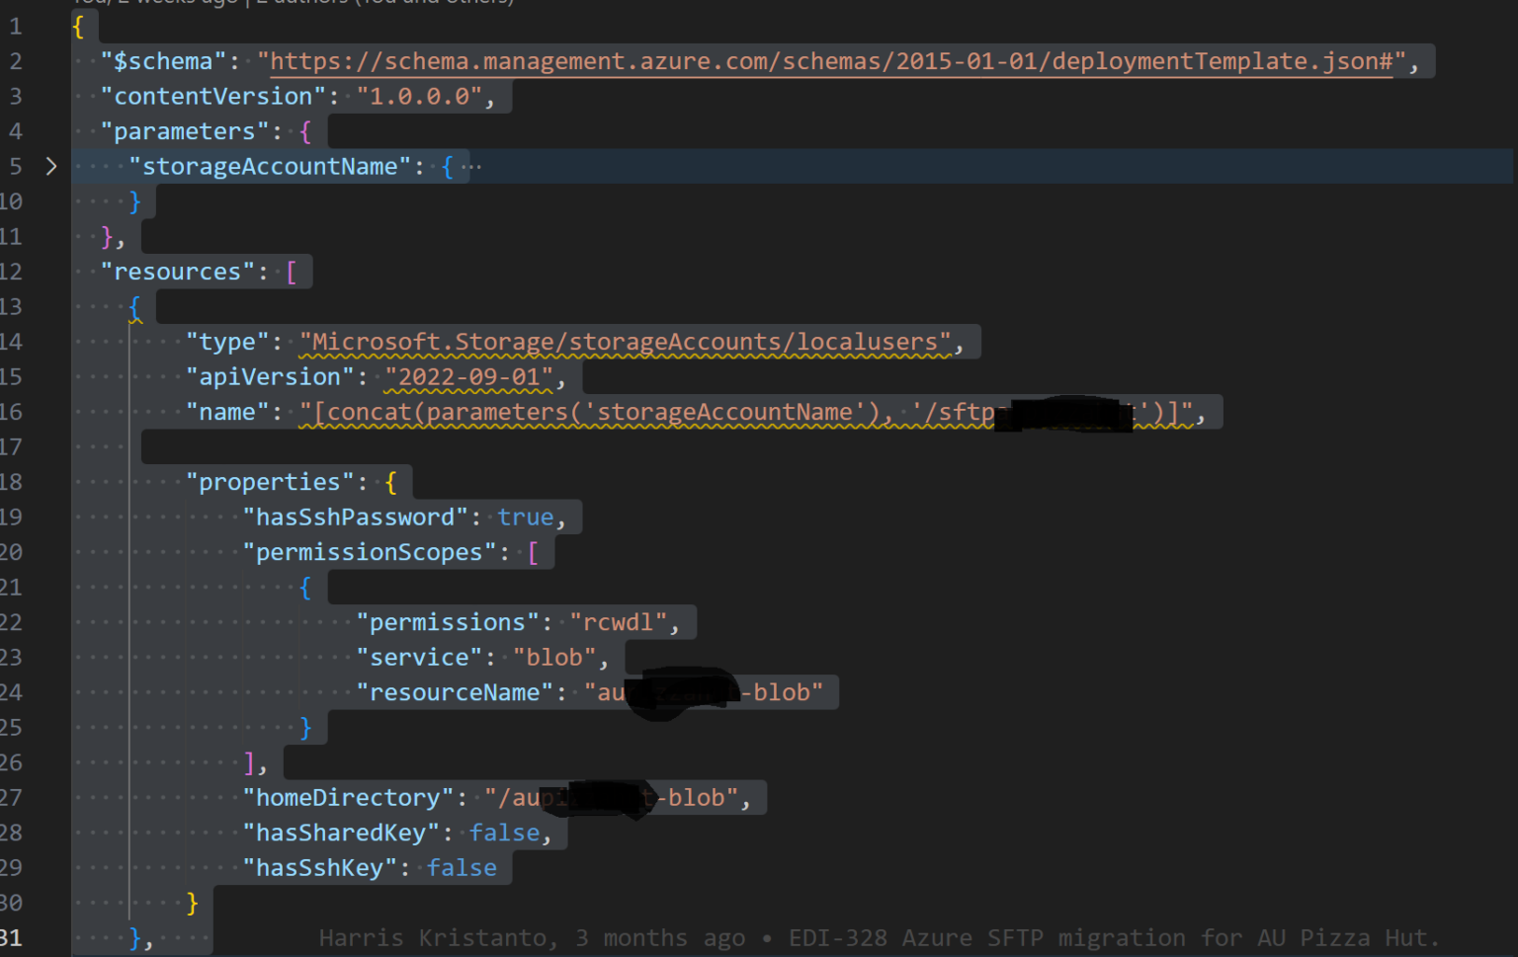Expand the folded storageAccountName block chevron
The image size is (1518, 957).
tap(51, 167)
